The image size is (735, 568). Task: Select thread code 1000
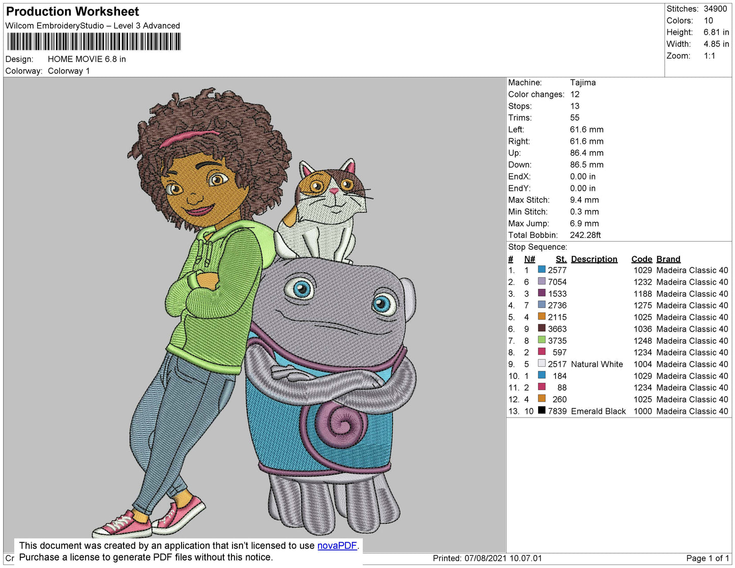click(x=643, y=411)
